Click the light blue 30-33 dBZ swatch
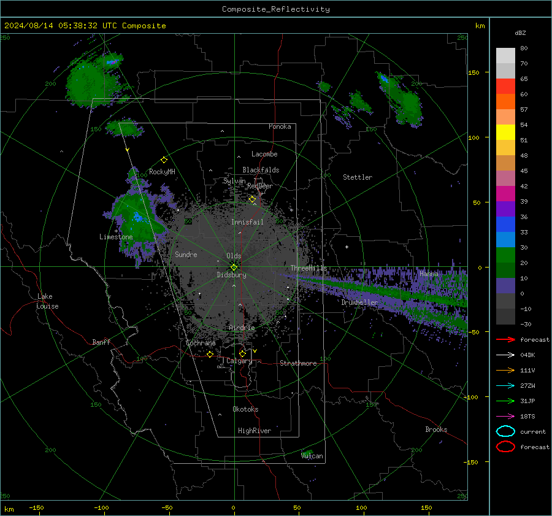This screenshot has width=552, height=516. coord(505,239)
